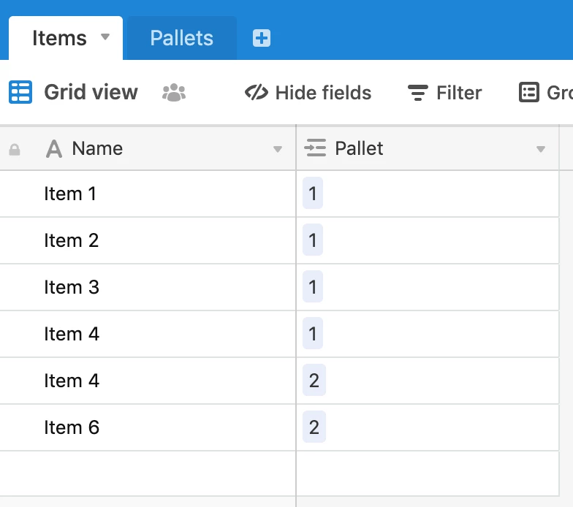The height and width of the screenshot is (507, 573).
Task: Click the grid view icon
Action: coord(20,93)
